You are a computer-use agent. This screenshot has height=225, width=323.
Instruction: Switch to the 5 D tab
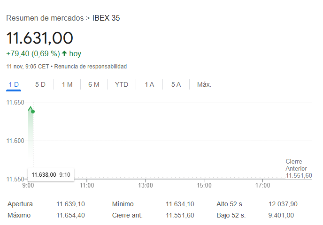[x=40, y=84]
